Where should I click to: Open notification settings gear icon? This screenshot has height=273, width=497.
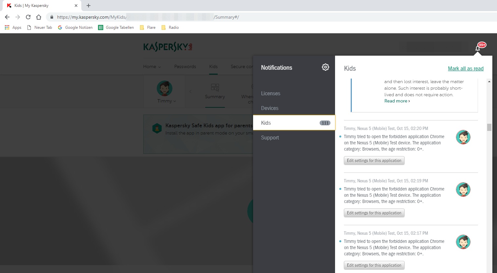325,67
